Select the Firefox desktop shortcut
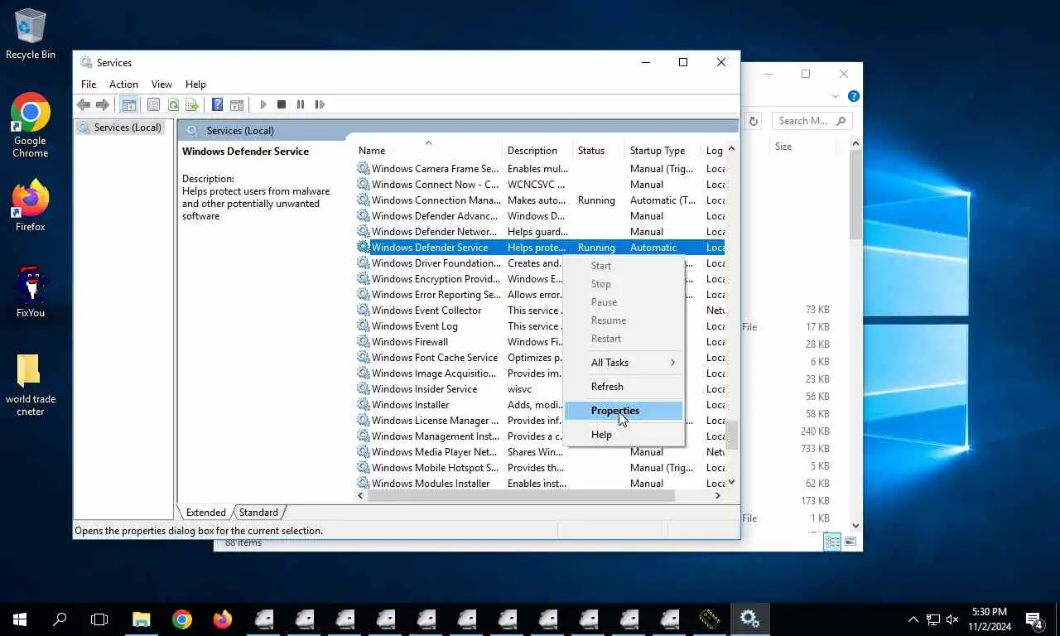Viewport: 1060px width, 636px height. pyautogui.click(x=31, y=205)
